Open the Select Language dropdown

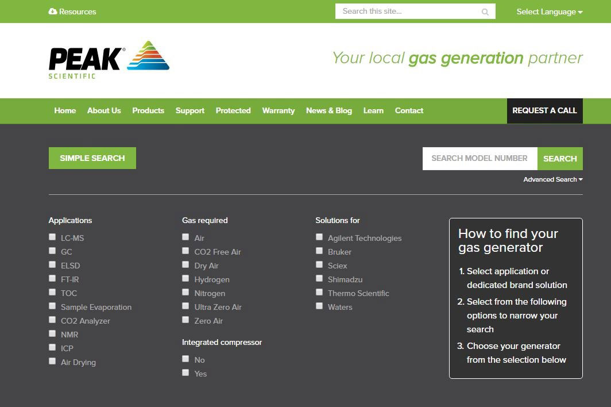pyautogui.click(x=549, y=11)
